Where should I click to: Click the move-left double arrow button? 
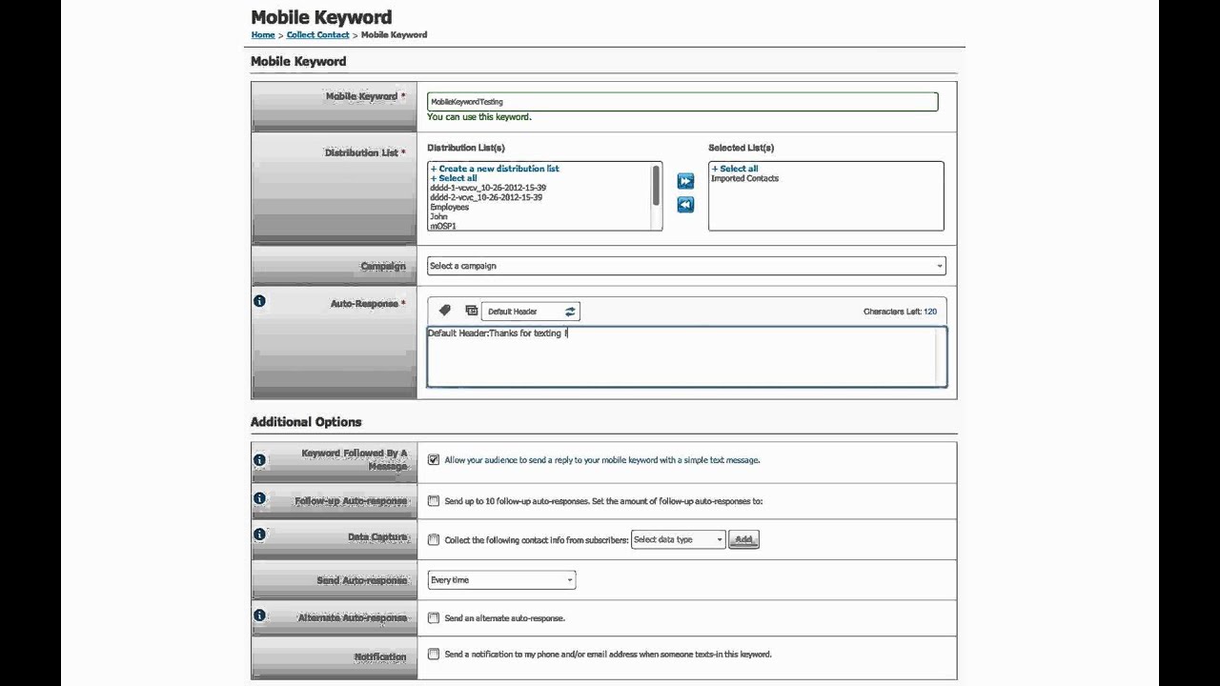point(685,205)
